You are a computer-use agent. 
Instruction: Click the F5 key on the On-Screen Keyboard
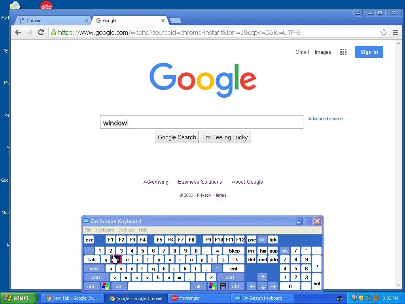(159, 239)
